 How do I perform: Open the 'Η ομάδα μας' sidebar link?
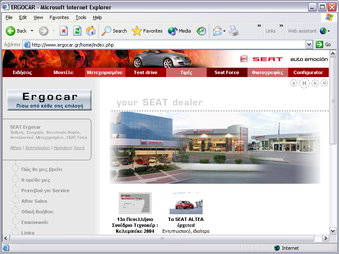coord(36,180)
